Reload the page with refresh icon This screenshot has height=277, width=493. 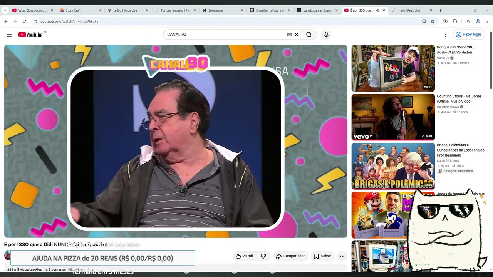click(24, 22)
